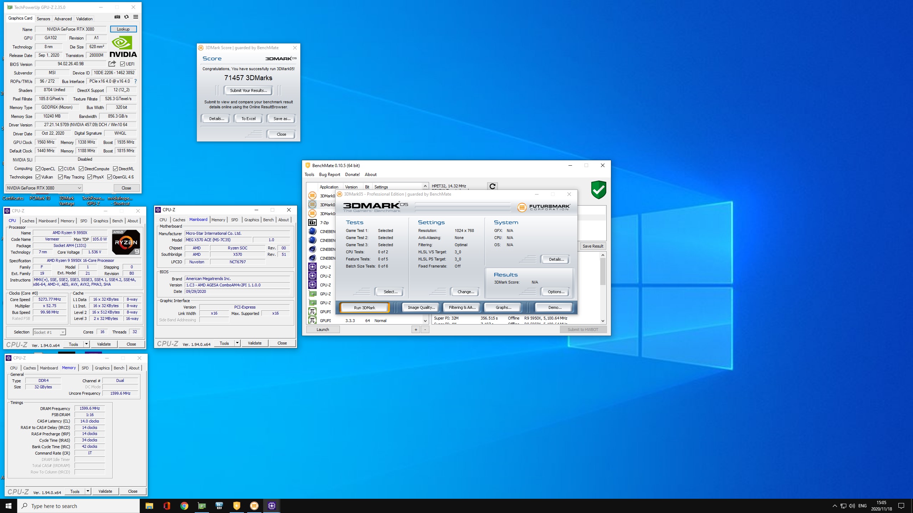Screen dimensions: 913x513
Task: Toggle DirectML checkbox
Action: (x=116, y=169)
